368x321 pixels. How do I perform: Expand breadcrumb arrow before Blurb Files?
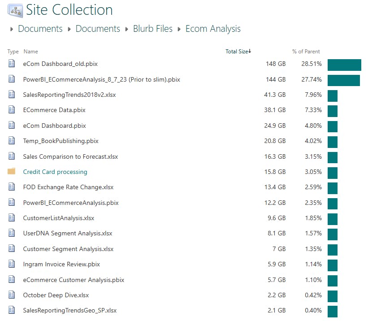pyautogui.click(x=127, y=30)
